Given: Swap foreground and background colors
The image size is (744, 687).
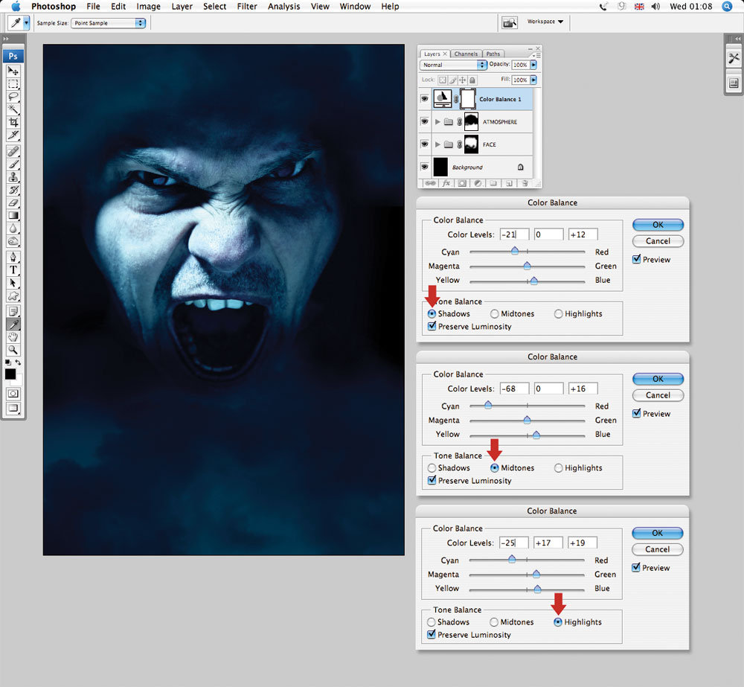Looking at the screenshot, I should click(x=18, y=362).
